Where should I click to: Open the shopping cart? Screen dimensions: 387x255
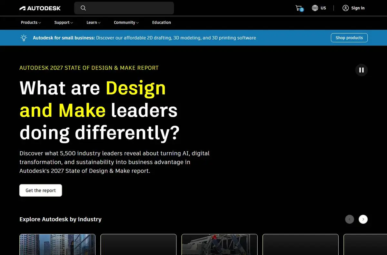299,8
